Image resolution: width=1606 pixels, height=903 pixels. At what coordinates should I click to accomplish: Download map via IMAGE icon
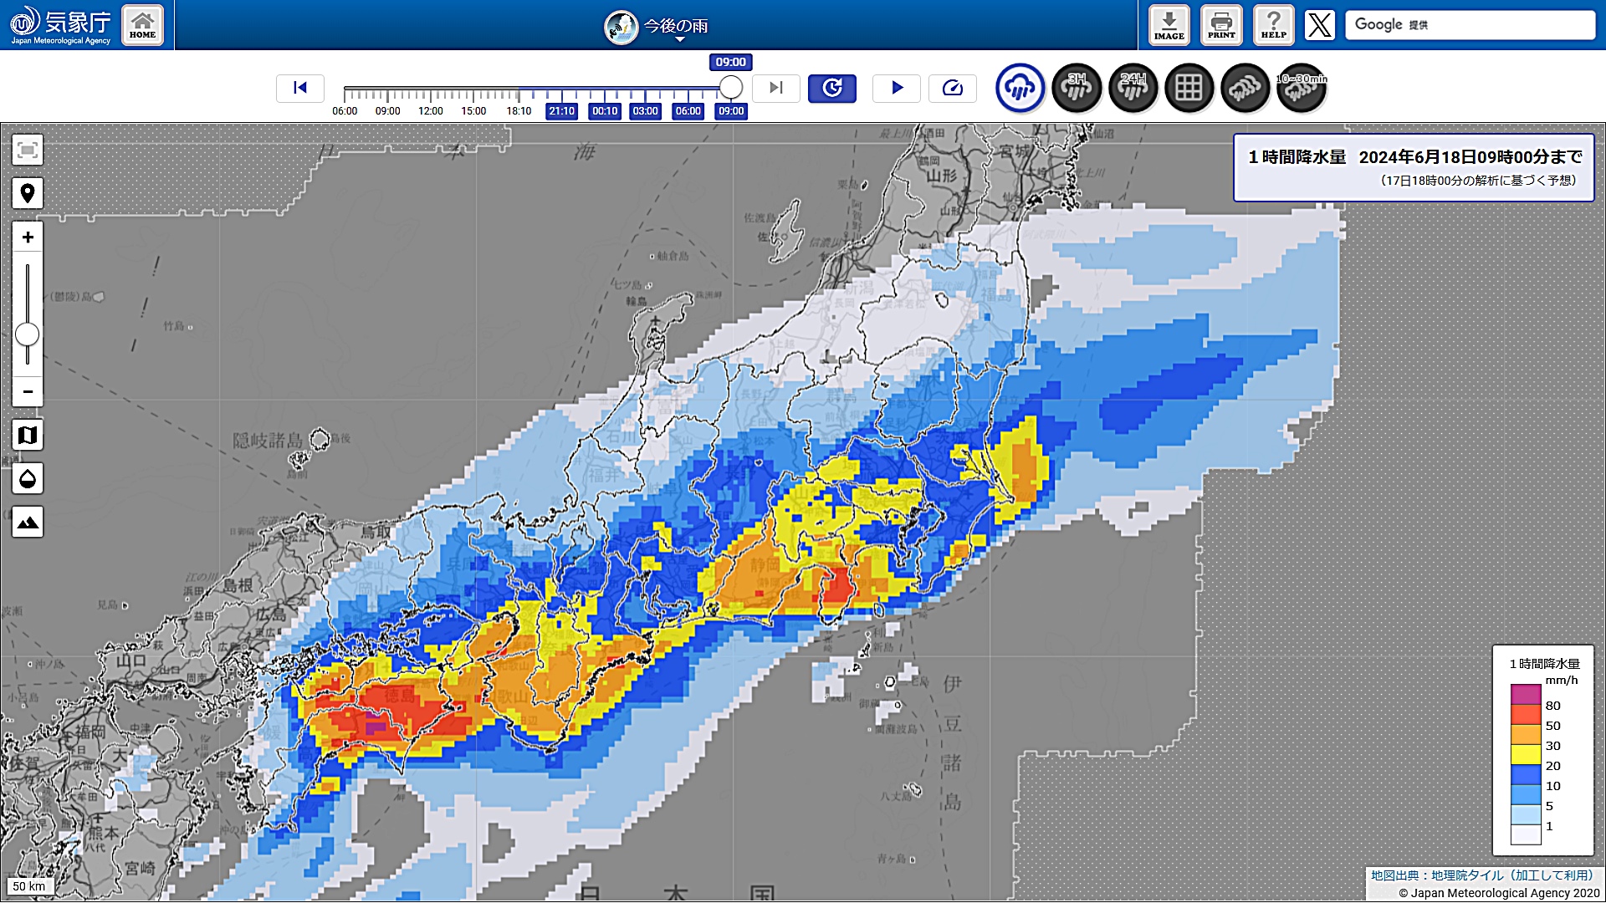point(1169,25)
